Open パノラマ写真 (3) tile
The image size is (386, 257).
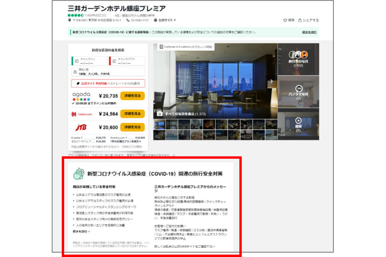[298, 92]
